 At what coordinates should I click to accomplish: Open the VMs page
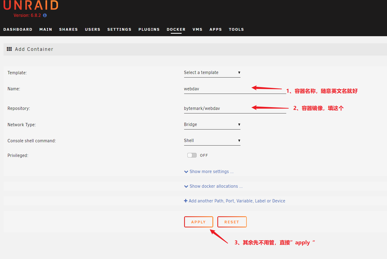pyautogui.click(x=197, y=29)
